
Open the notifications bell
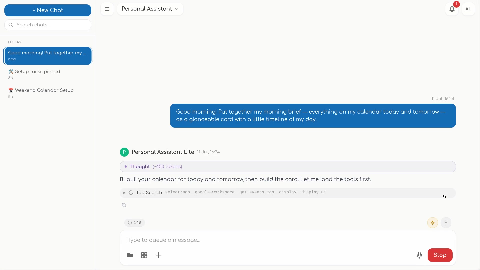(452, 9)
